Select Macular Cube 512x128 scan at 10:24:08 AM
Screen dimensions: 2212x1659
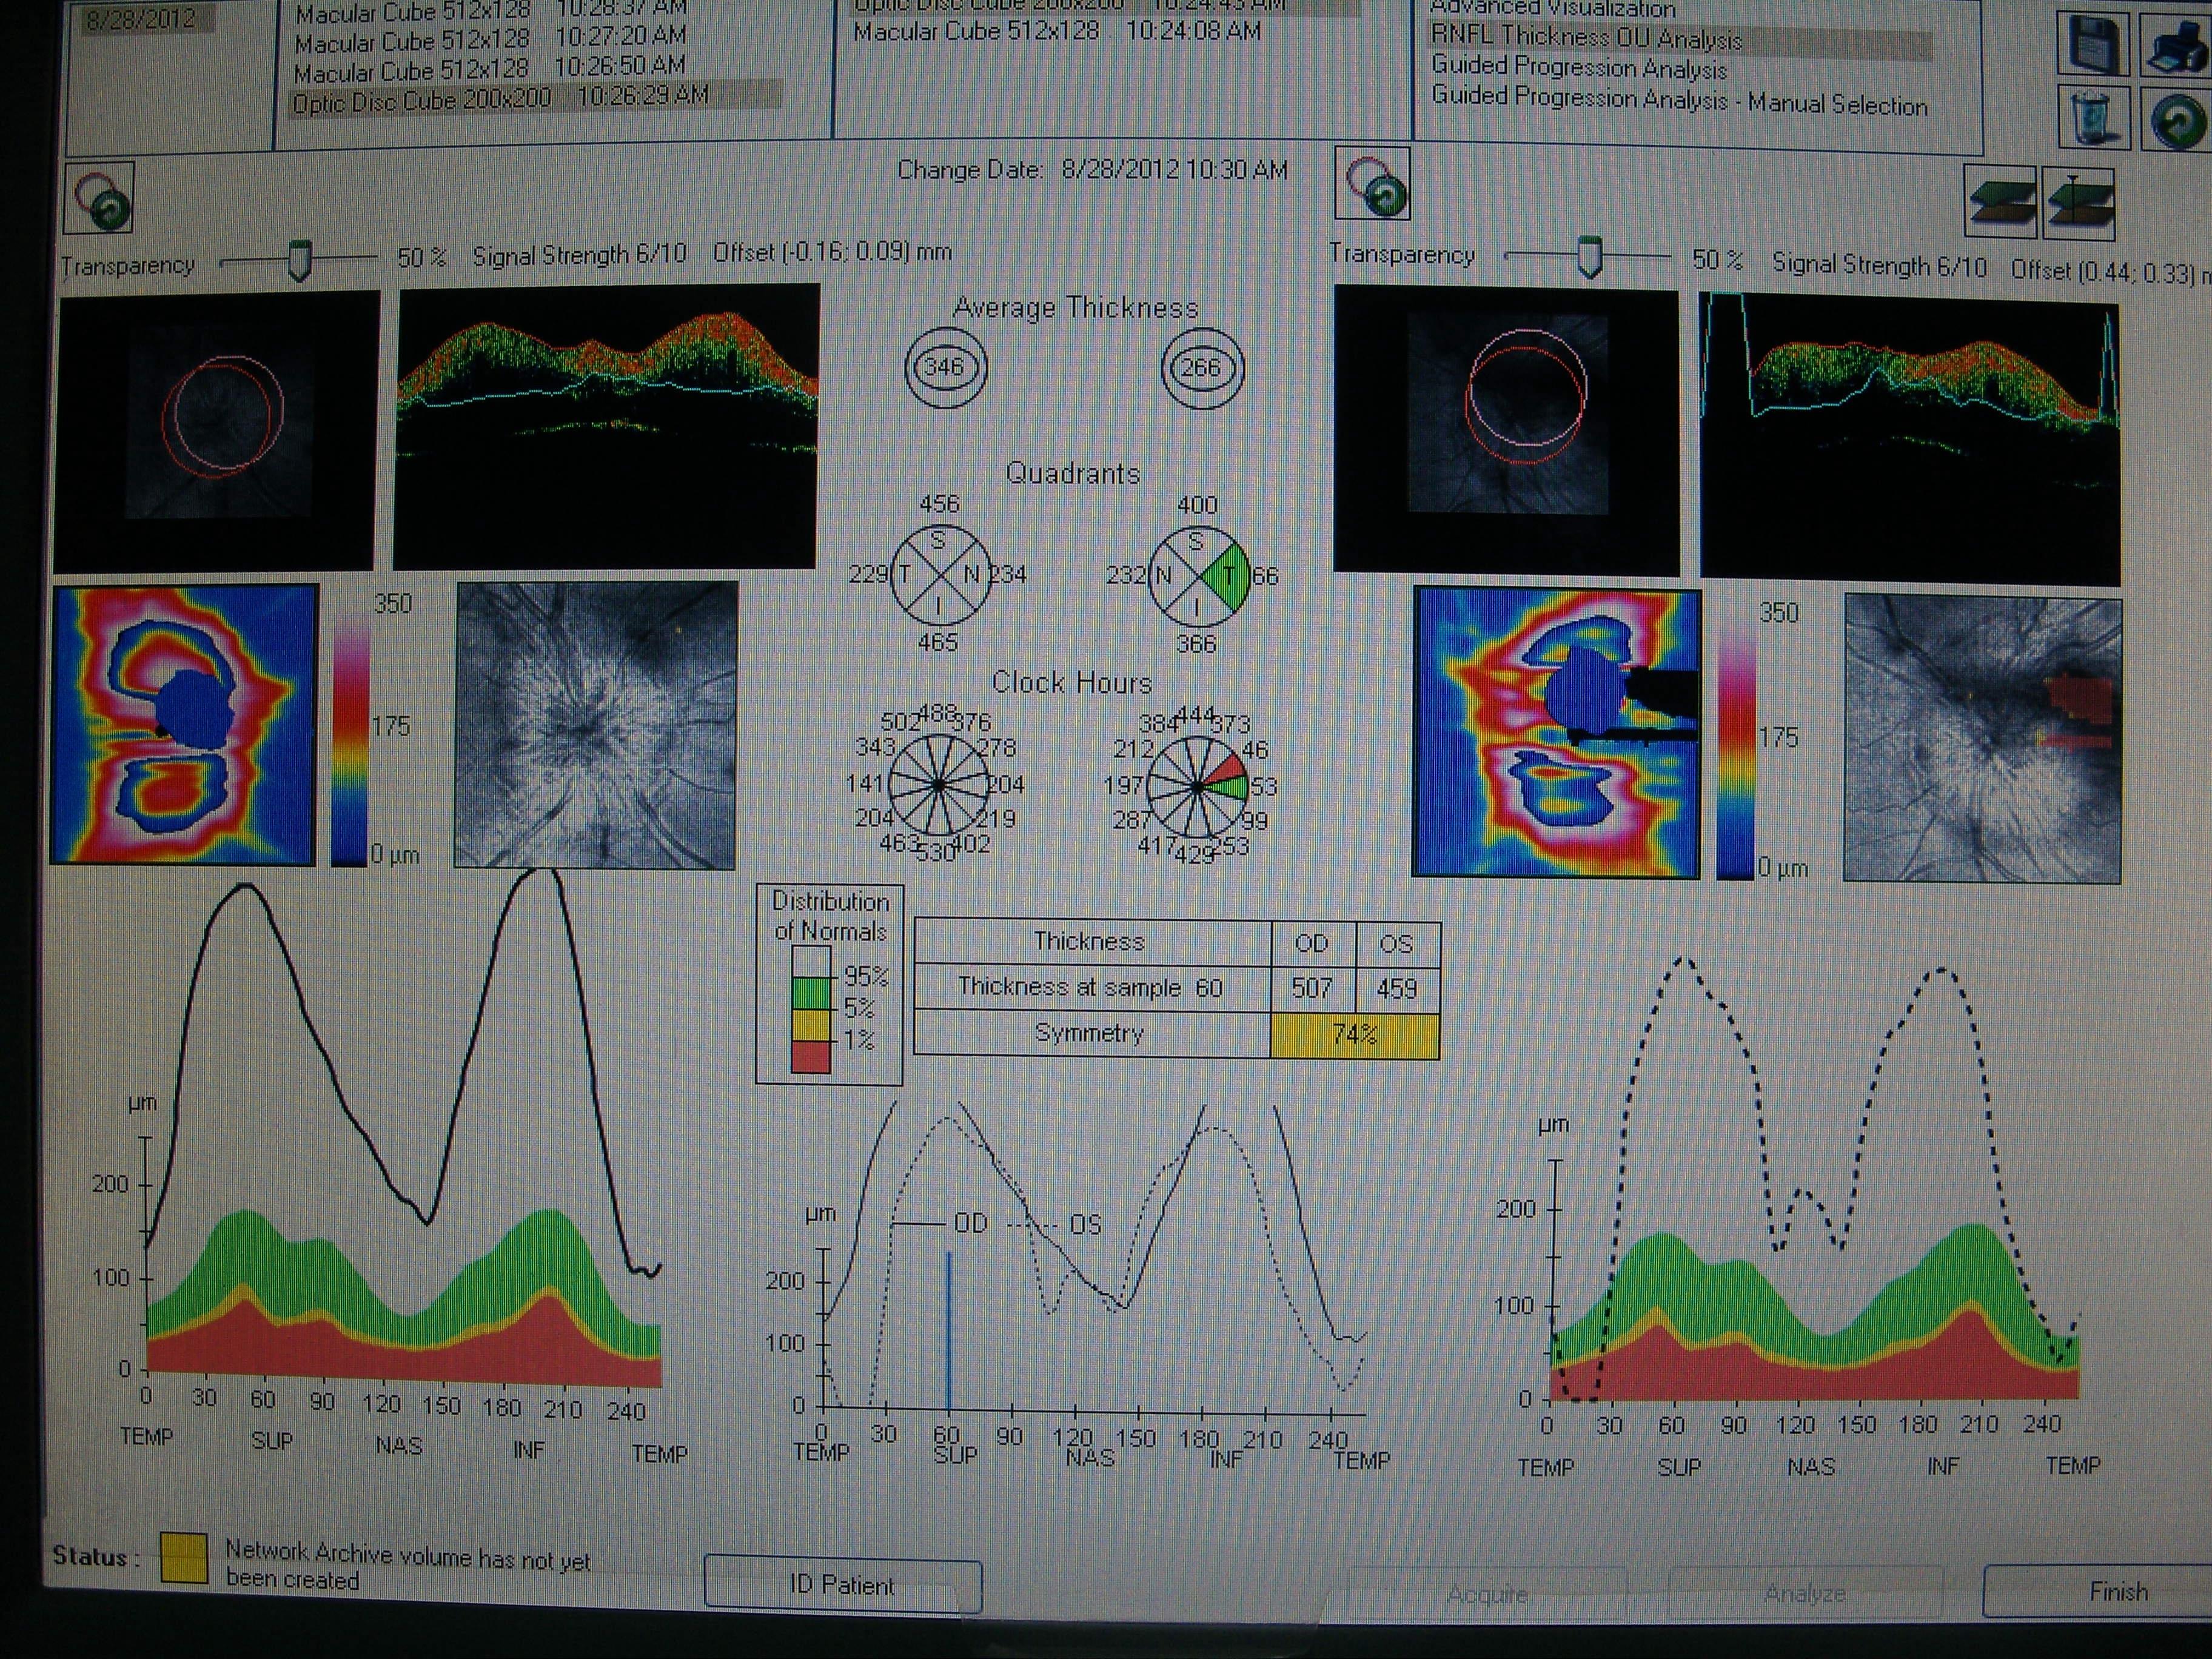pyautogui.click(x=1056, y=32)
